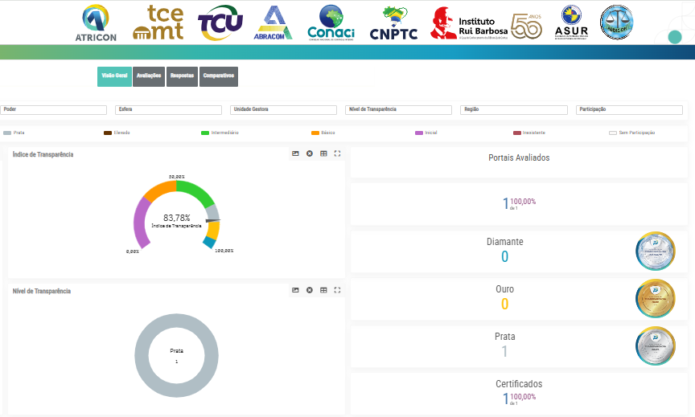
Task: Export Índice de Transparência chart as image
Action: (295, 153)
